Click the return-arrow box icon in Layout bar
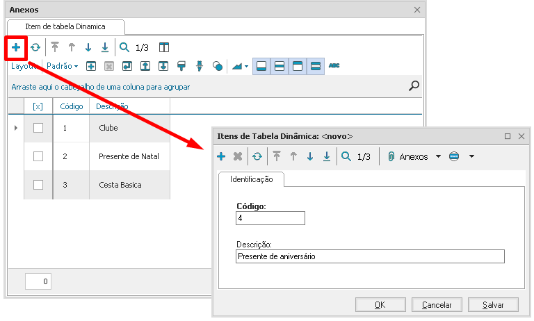The image size is (534, 321). 127,66
